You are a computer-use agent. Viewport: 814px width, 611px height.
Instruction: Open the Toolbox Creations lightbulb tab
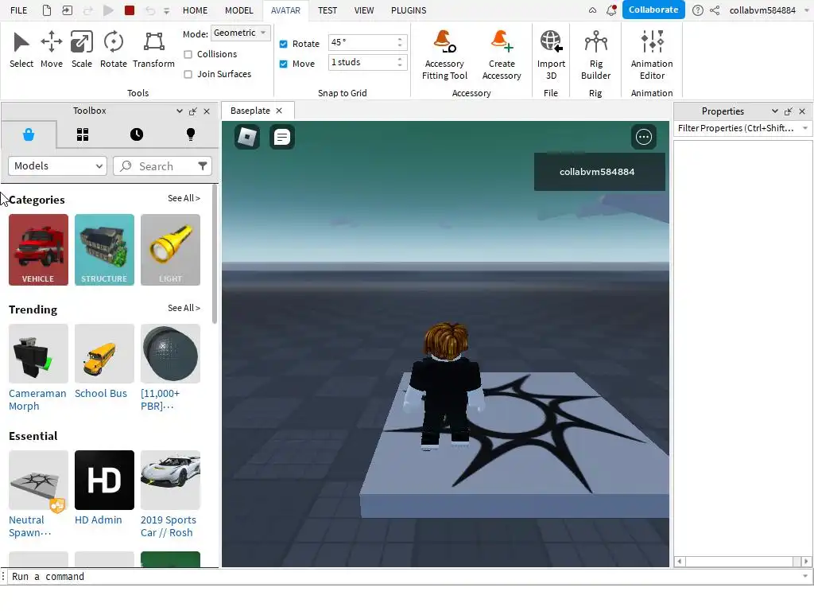coord(191,134)
